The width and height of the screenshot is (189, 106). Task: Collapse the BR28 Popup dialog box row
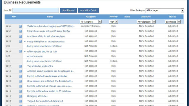click(25, 42)
